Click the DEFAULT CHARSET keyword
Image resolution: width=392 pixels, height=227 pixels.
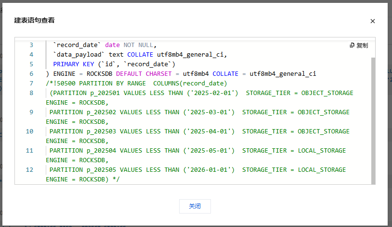(144, 74)
